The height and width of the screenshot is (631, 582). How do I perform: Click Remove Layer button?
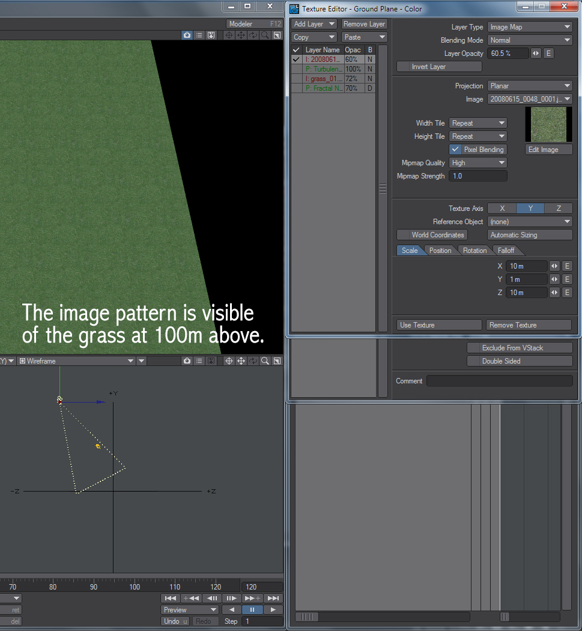tap(365, 24)
